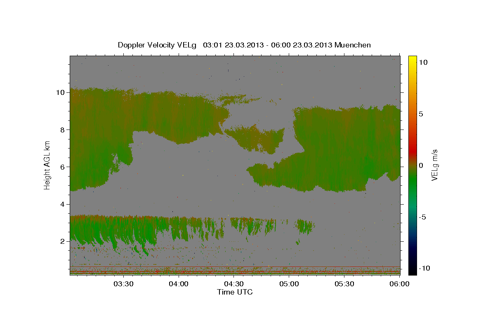The image size is (495, 330).
Task: Click the 04:00 time tick label
Action: [x=179, y=284]
